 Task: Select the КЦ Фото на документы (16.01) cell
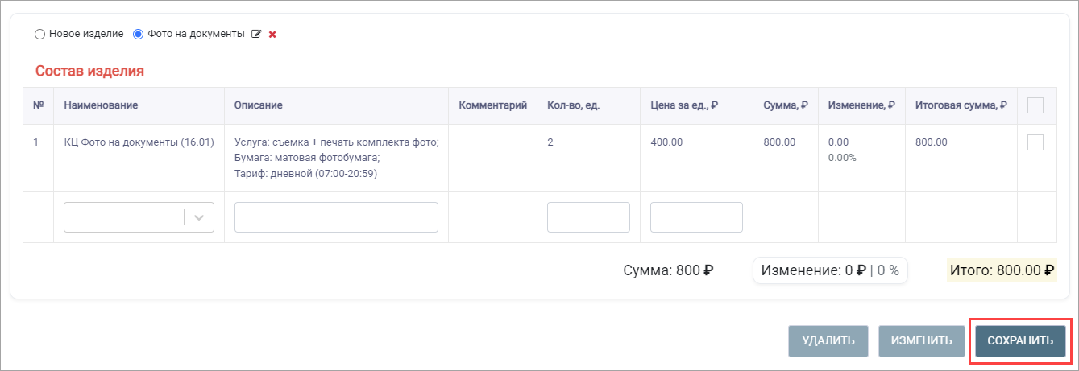point(139,142)
